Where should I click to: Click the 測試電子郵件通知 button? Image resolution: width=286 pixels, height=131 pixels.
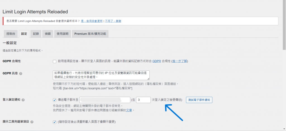(199, 100)
